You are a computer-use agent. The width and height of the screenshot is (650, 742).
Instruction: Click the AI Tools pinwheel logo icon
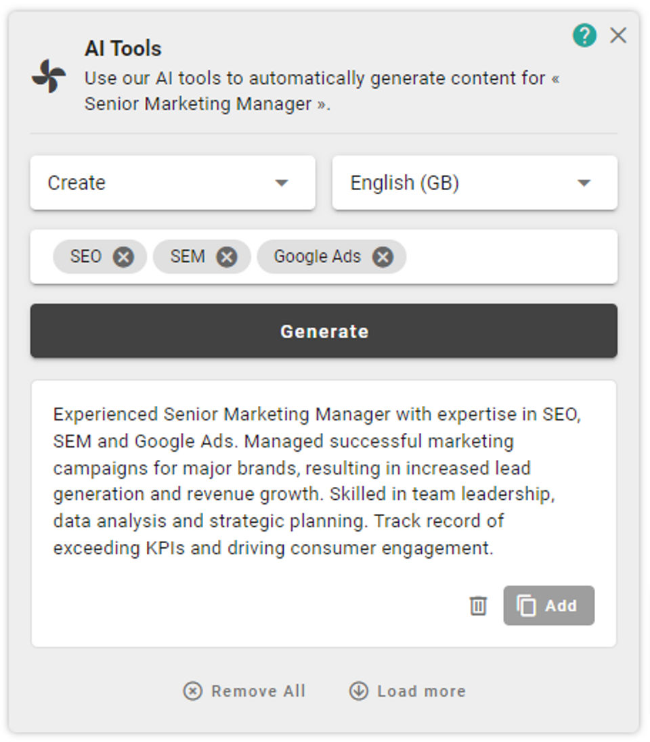coord(49,76)
